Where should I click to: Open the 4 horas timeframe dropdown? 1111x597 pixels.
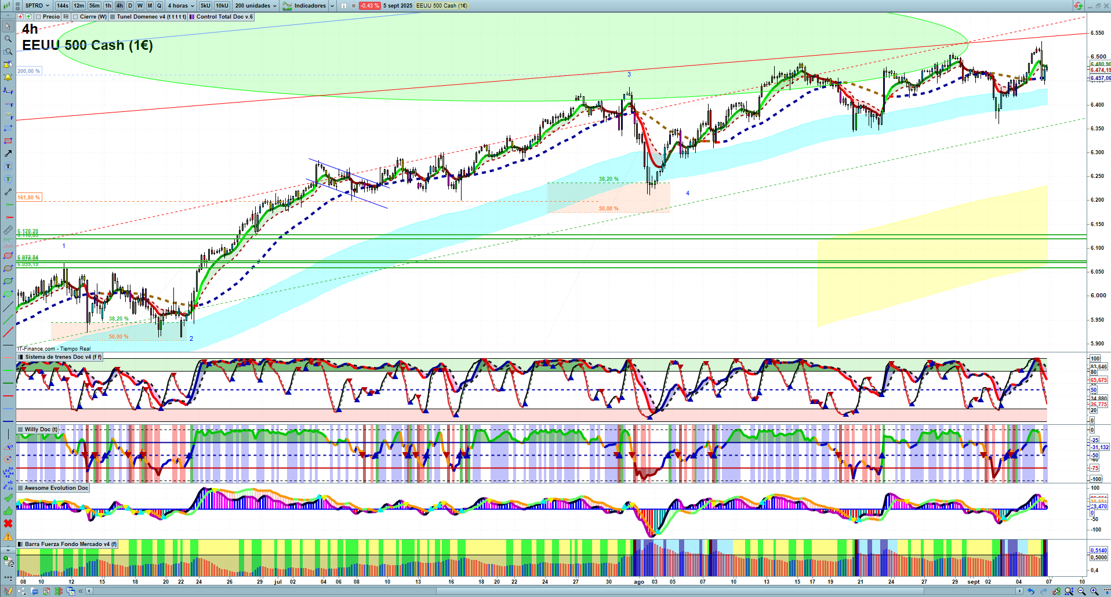click(181, 6)
